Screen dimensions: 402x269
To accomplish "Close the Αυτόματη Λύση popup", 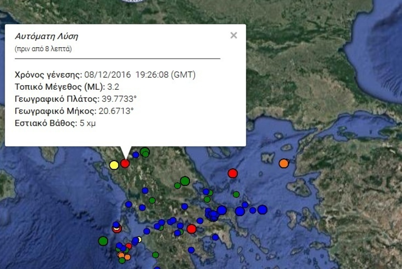I will pyautogui.click(x=233, y=35).
